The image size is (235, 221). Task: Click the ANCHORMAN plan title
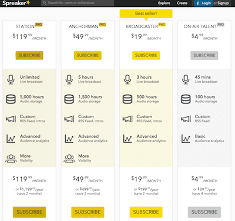click(x=83, y=26)
